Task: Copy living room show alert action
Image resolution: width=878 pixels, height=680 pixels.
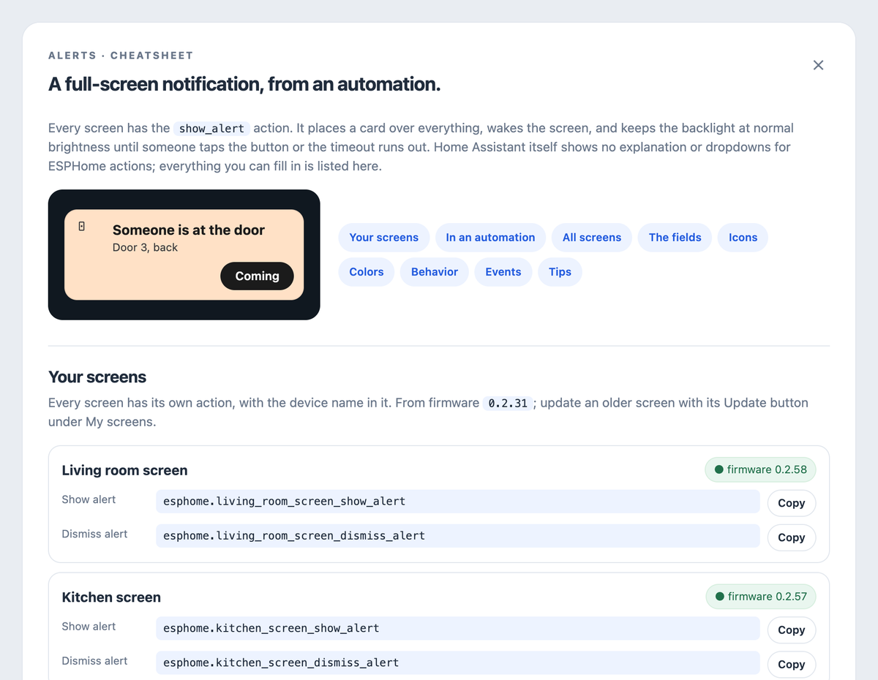Action: click(x=792, y=503)
